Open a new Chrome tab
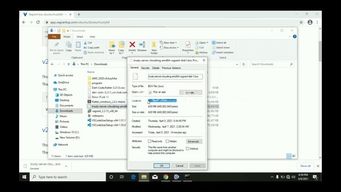 (x=79, y=14)
